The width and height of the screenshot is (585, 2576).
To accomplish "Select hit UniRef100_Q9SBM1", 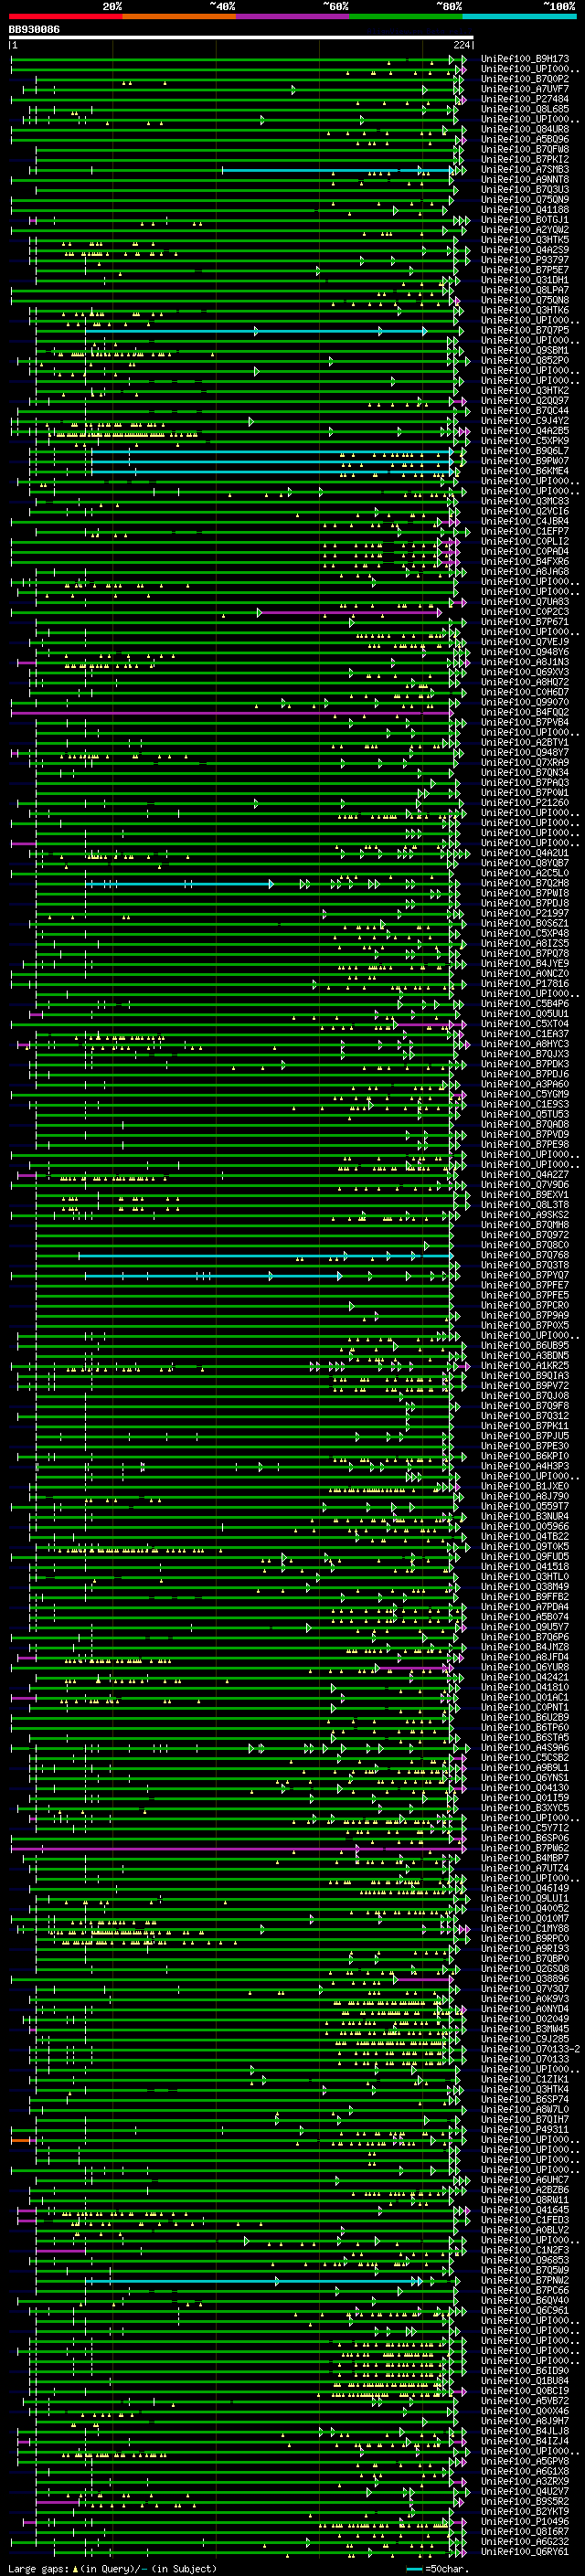I will click(524, 351).
